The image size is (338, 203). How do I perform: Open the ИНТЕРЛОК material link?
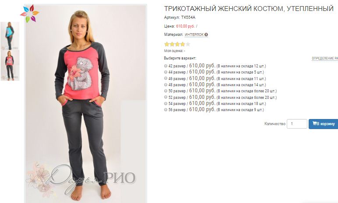tap(194, 35)
